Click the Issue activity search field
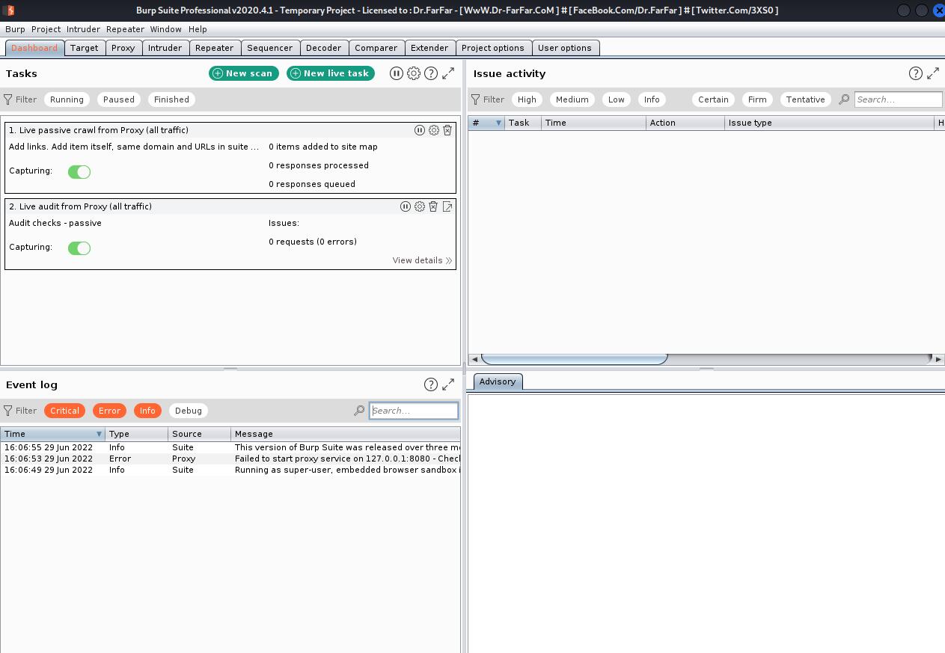The height and width of the screenshot is (653, 945). point(898,99)
